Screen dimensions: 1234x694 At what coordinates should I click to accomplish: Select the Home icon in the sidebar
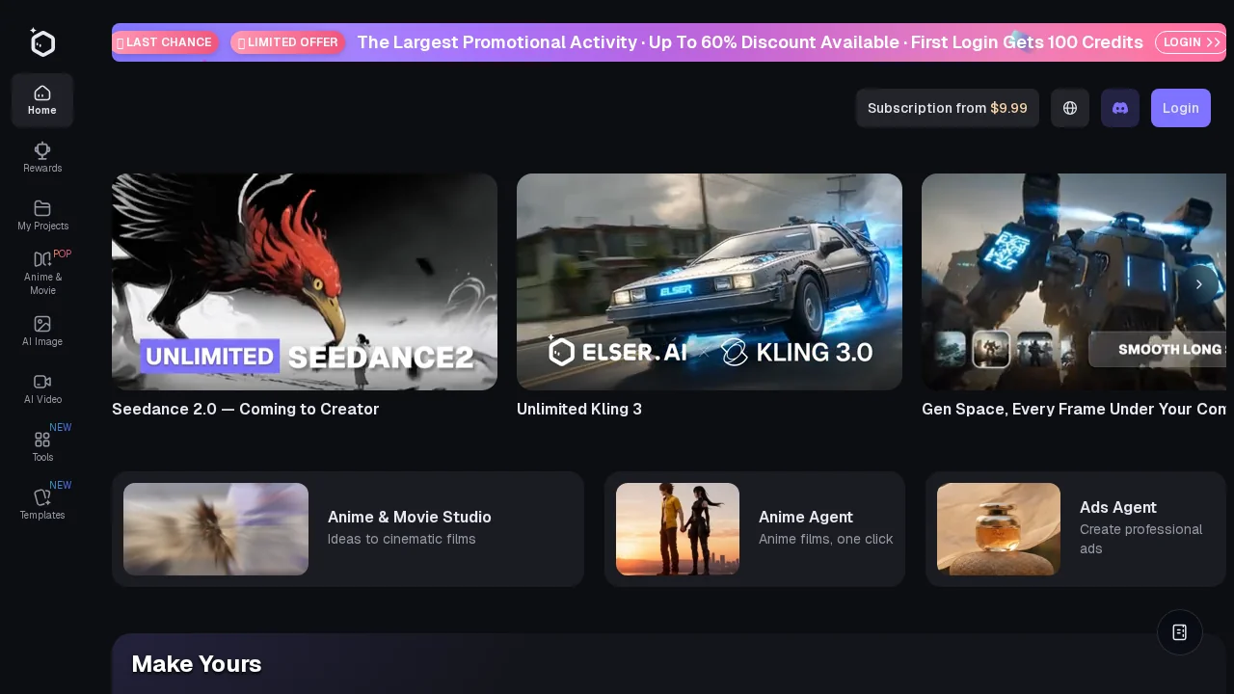pyautogui.click(x=42, y=100)
